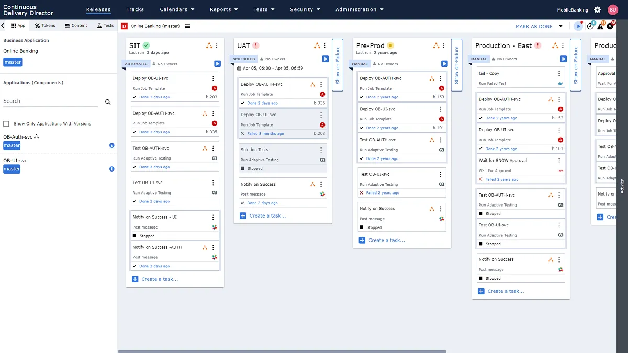Open three-dot menu on SIT Test OB-UI-svc task
This screenshot has height=353, width=628.
(x=213, y=183)
